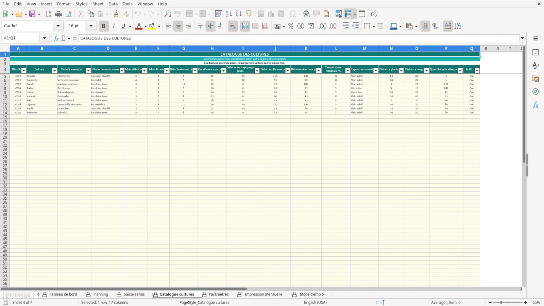The height and width of the screenshot is (306, 544).
Task: Open the Data menu
Action: coord(113,4)
